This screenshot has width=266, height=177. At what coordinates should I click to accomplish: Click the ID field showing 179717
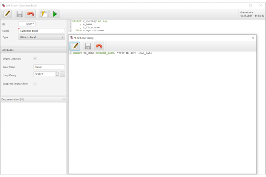(x=27, y=24)
